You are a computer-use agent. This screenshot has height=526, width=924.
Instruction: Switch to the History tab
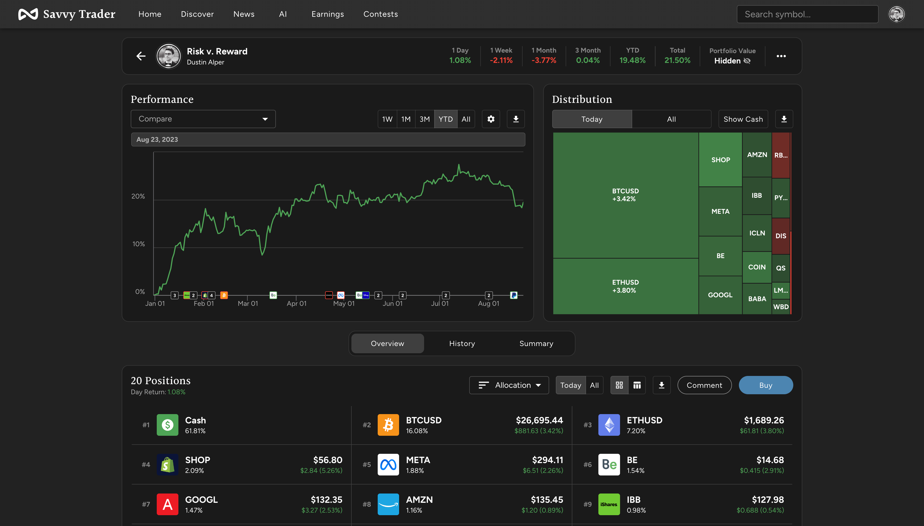point(462,343)
